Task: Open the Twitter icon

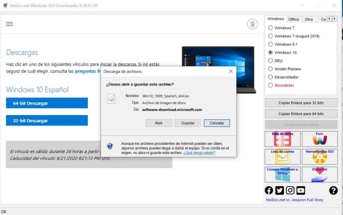Action: click(279, 191)
